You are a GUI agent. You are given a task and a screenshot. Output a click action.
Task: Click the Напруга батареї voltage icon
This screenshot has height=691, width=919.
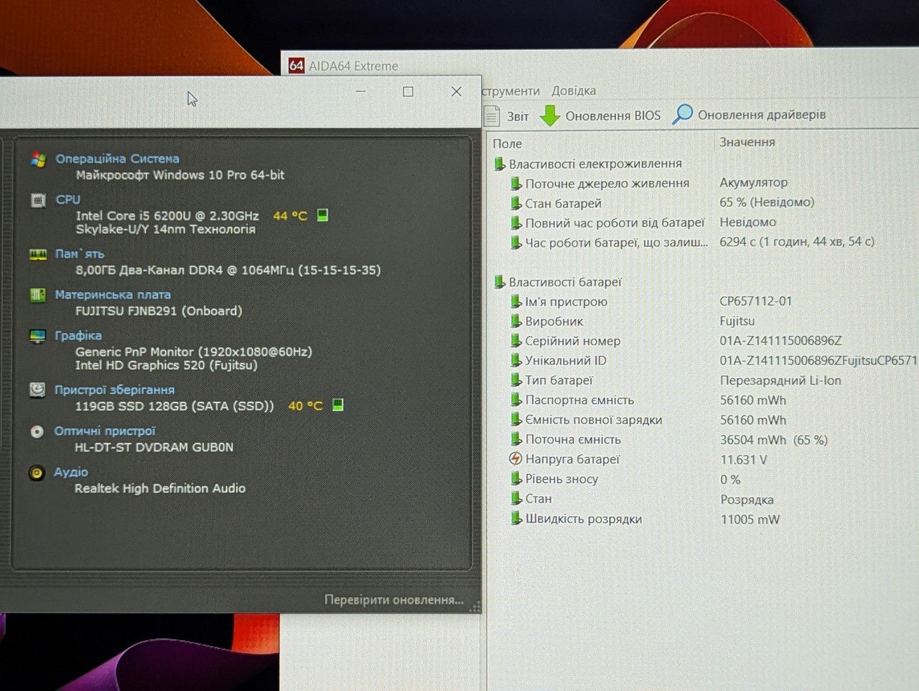(516, 459)
